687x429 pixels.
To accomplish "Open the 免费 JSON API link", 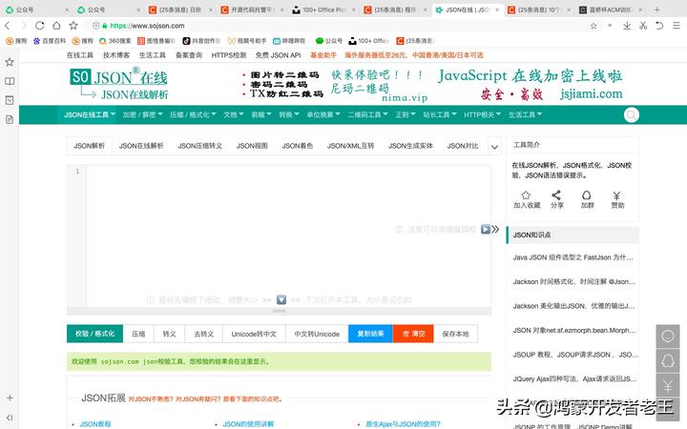I will [x=279, y=55].
